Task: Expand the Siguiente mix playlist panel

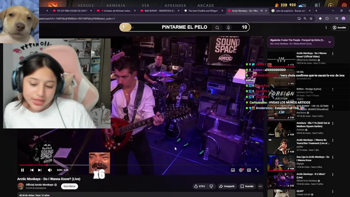Action: click(329, 42)
